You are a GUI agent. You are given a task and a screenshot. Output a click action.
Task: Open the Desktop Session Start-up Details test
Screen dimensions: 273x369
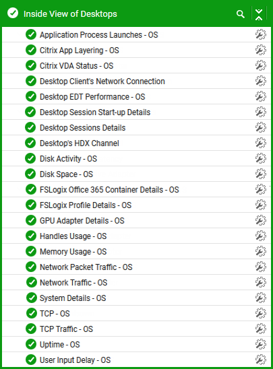tap(95, 112)
